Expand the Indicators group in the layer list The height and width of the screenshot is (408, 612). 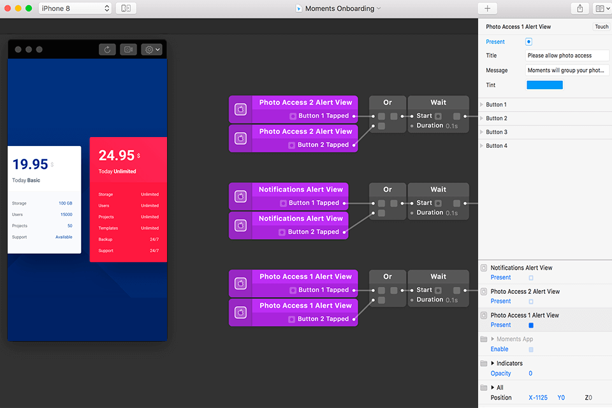tap(492, 363)
